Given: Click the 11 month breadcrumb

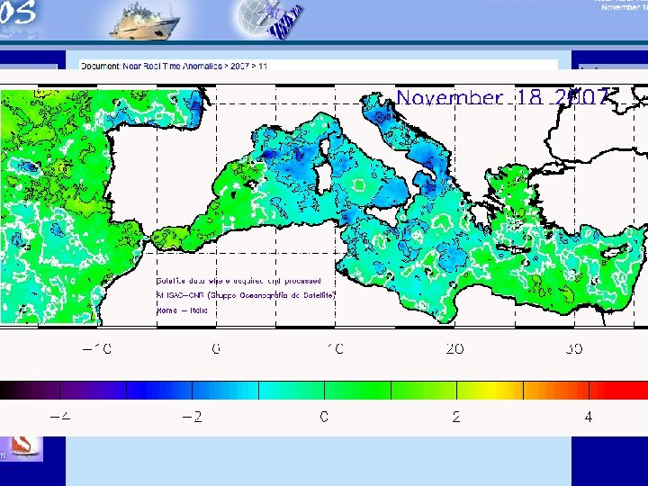Looking at the screenshot, I should click(x=262, y=66).
